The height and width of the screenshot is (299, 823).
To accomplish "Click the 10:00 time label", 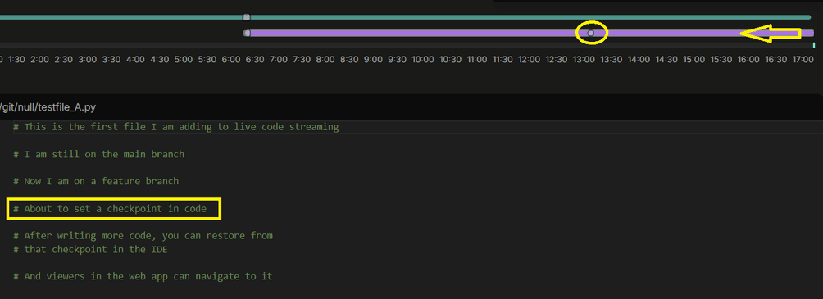I will pos(423,59).
